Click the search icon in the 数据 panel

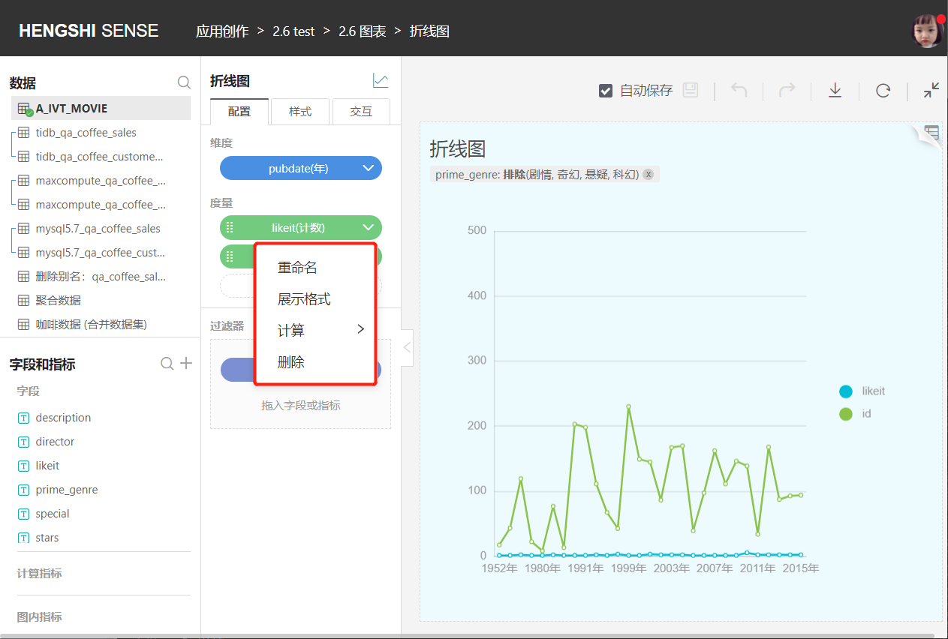[184, 82]
